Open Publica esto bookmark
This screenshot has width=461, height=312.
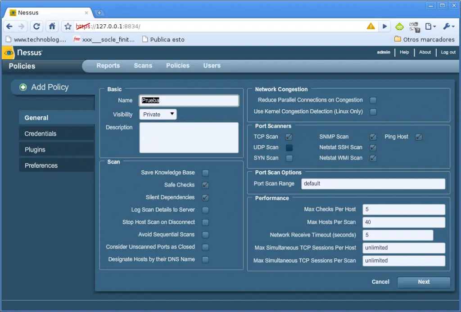point(163,40)
